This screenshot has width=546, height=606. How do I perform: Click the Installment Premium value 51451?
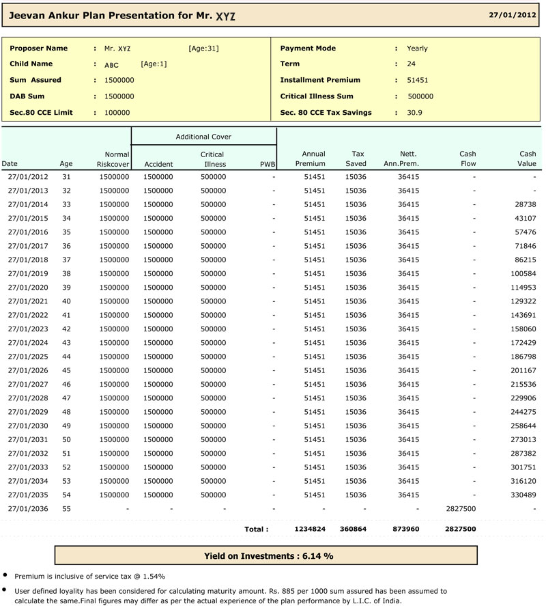click(417, 80)
